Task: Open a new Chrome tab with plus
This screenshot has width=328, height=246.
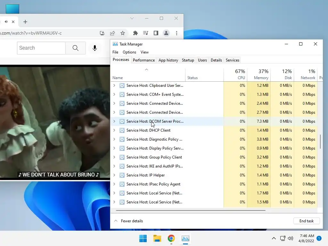Action: point(25,22)
